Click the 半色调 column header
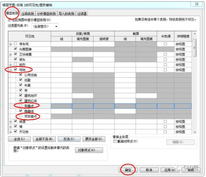 coord(166,36)
